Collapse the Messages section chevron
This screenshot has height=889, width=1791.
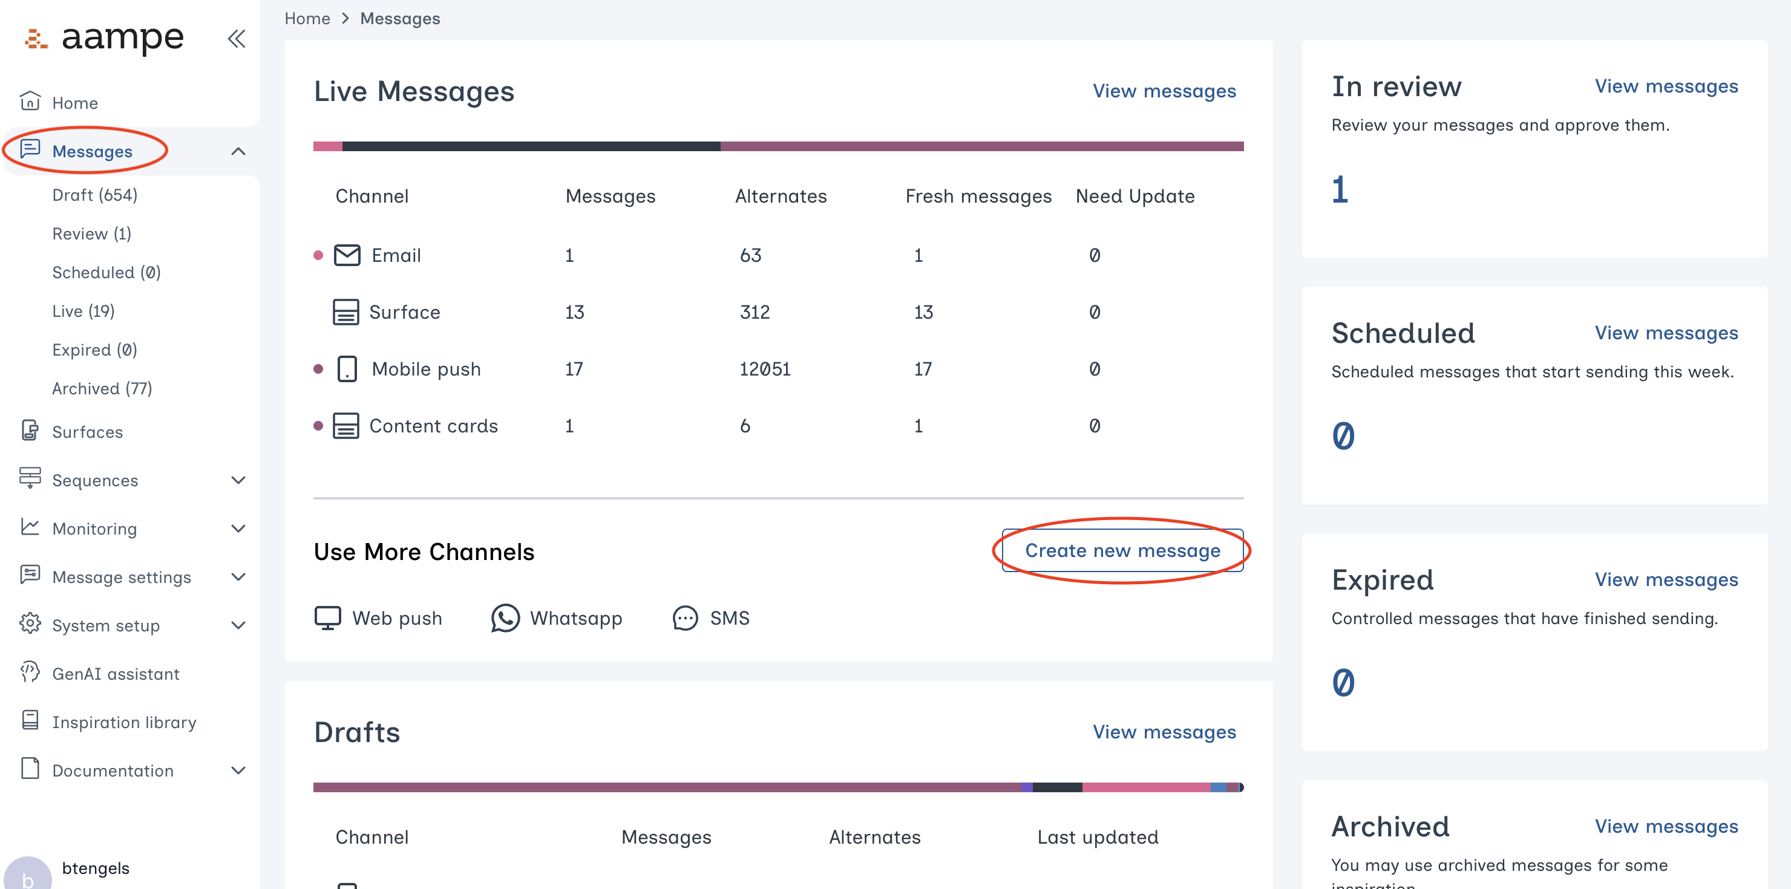(x=239, y=152)
